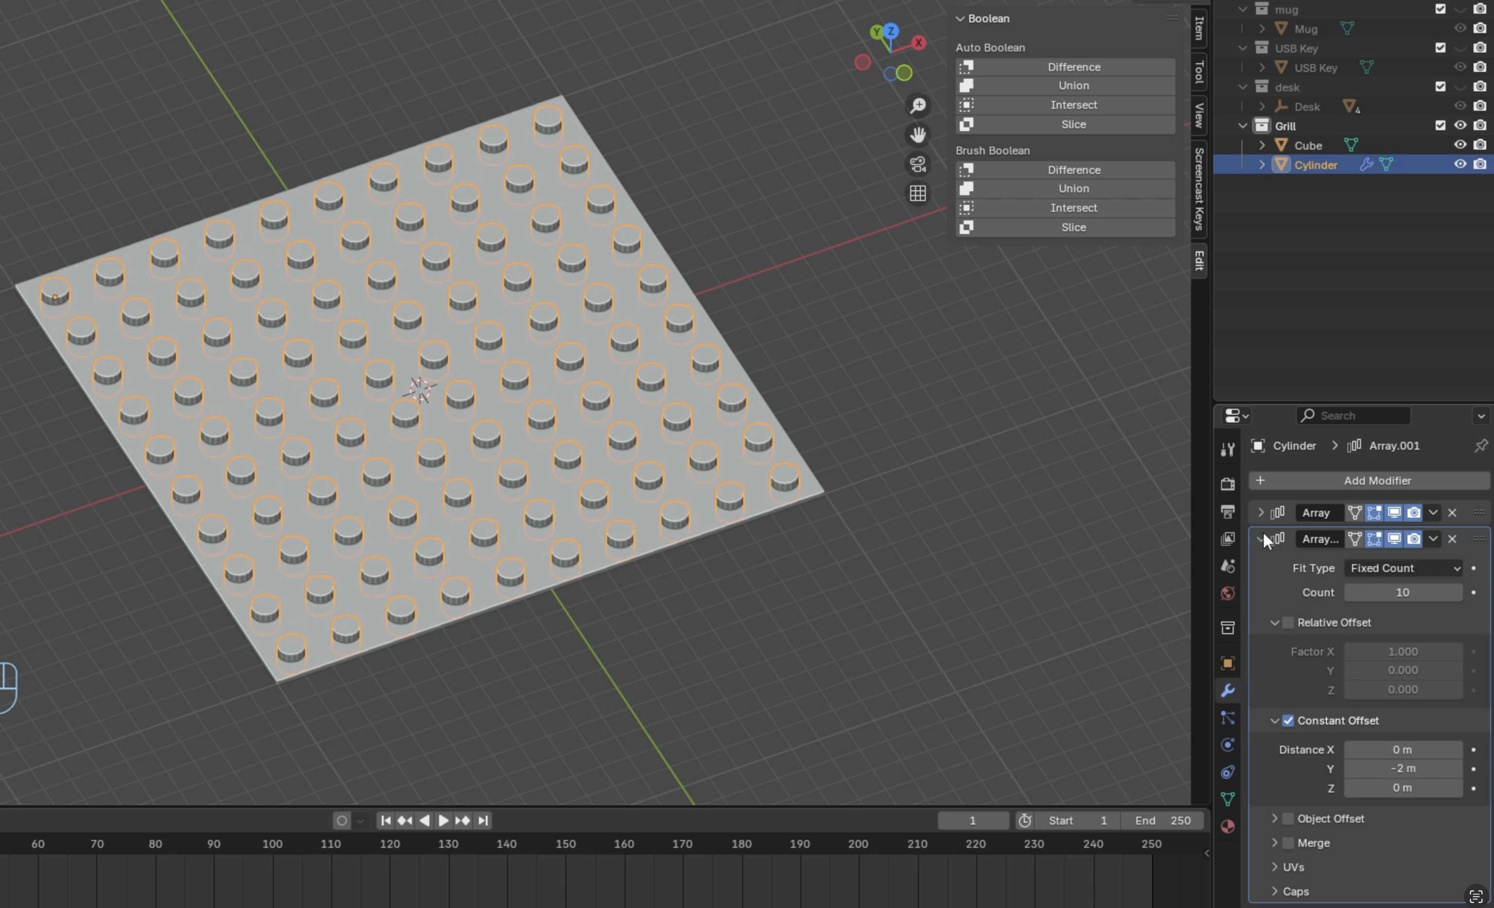Click the hand pan view icon
This screenshot has height=908, width=1494.
(x=918, y=135)
